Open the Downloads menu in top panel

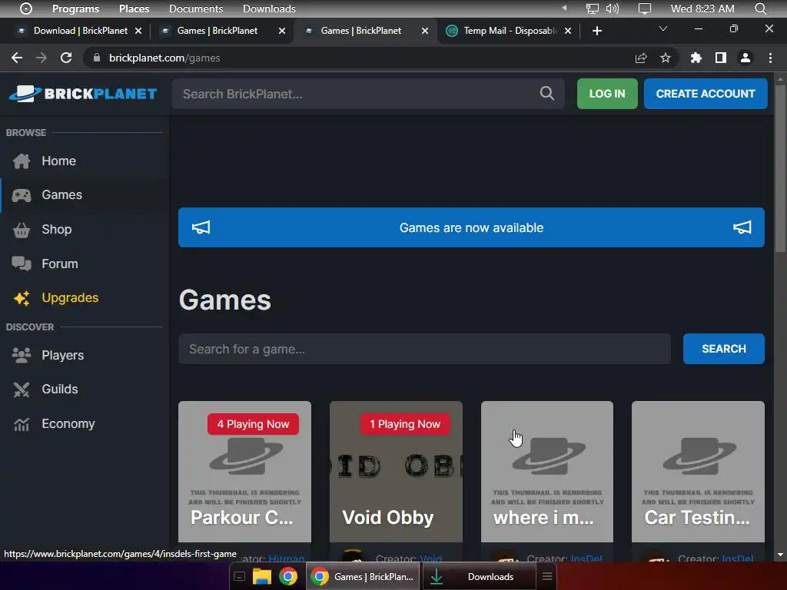(269, 8)
